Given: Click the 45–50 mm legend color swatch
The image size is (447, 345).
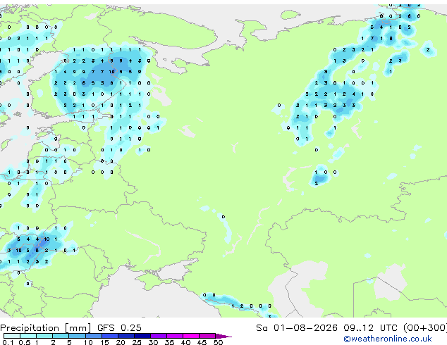Looking at the screenshot, I should (207, 336).
